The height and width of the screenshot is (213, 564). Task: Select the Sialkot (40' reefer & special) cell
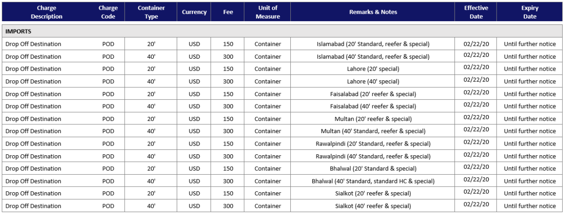pos(373,206)
